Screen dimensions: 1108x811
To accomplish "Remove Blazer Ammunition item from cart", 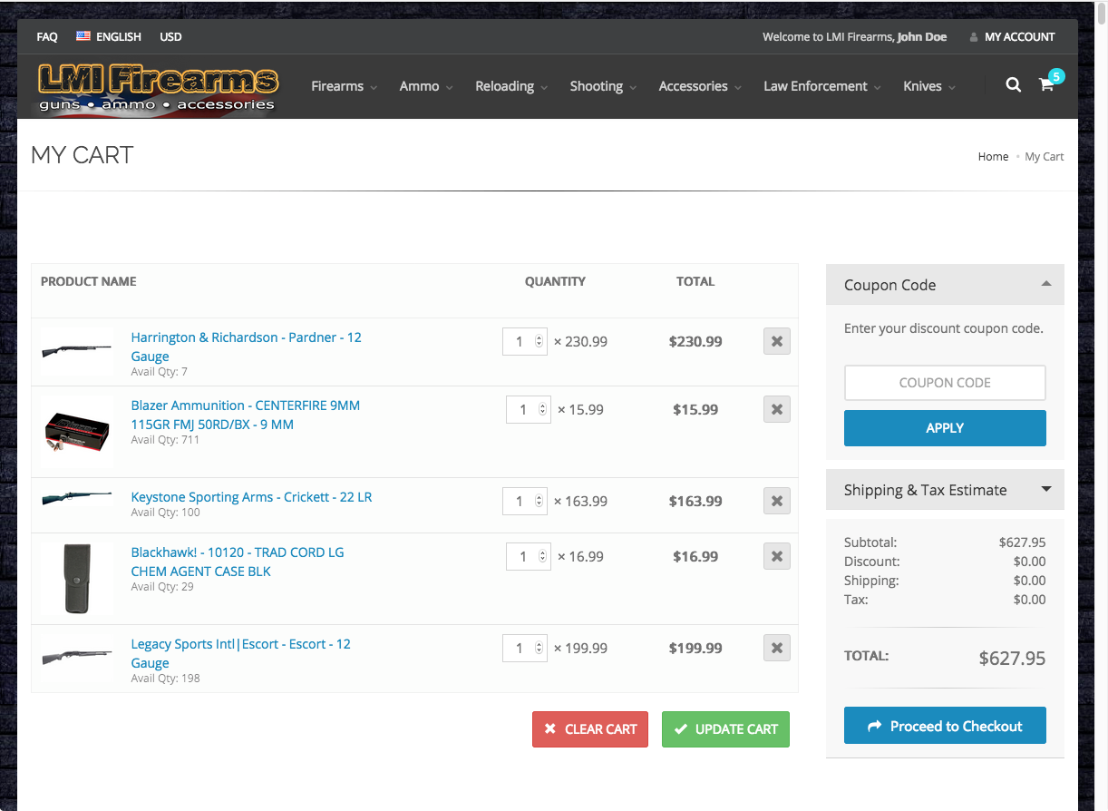I will (x=777, y=409).
